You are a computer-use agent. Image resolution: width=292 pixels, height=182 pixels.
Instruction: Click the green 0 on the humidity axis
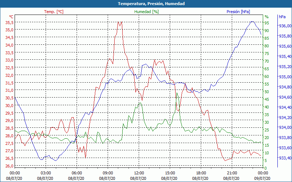click(x=266, y=168)
